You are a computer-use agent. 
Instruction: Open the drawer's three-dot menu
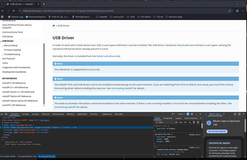point(205,114)
